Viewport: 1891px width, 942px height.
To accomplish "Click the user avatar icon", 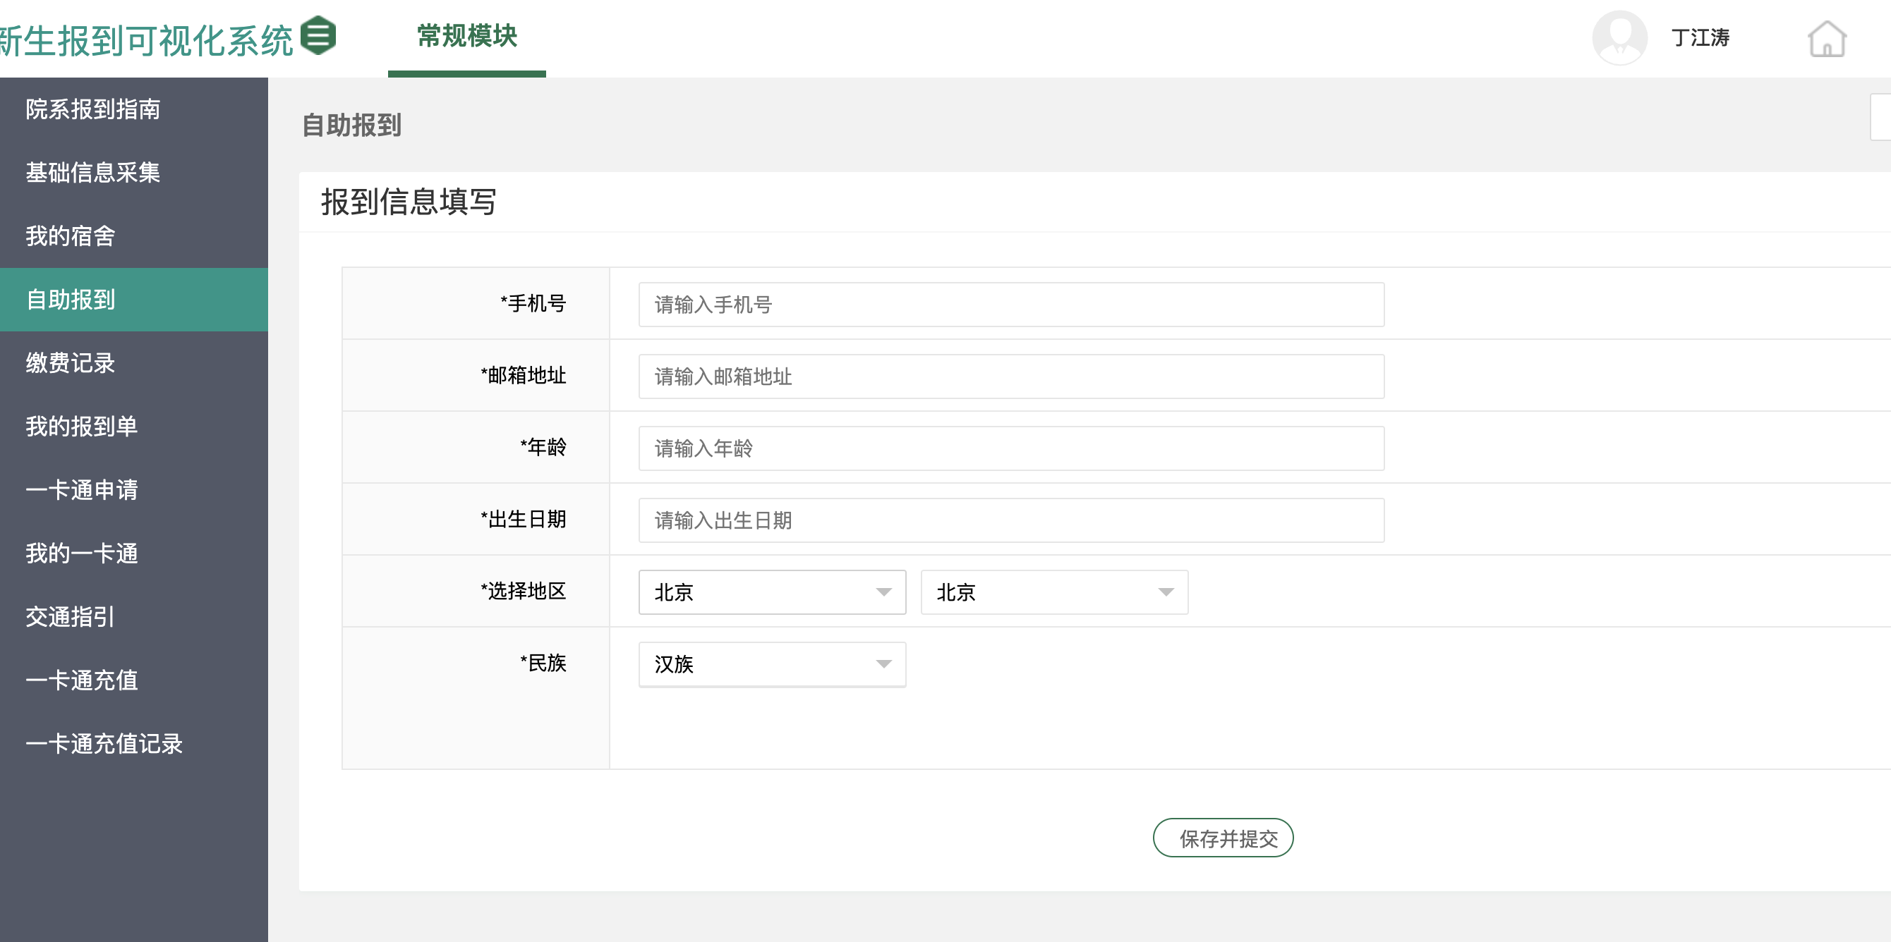I will pyautogui.click(x=1619, y=37).
